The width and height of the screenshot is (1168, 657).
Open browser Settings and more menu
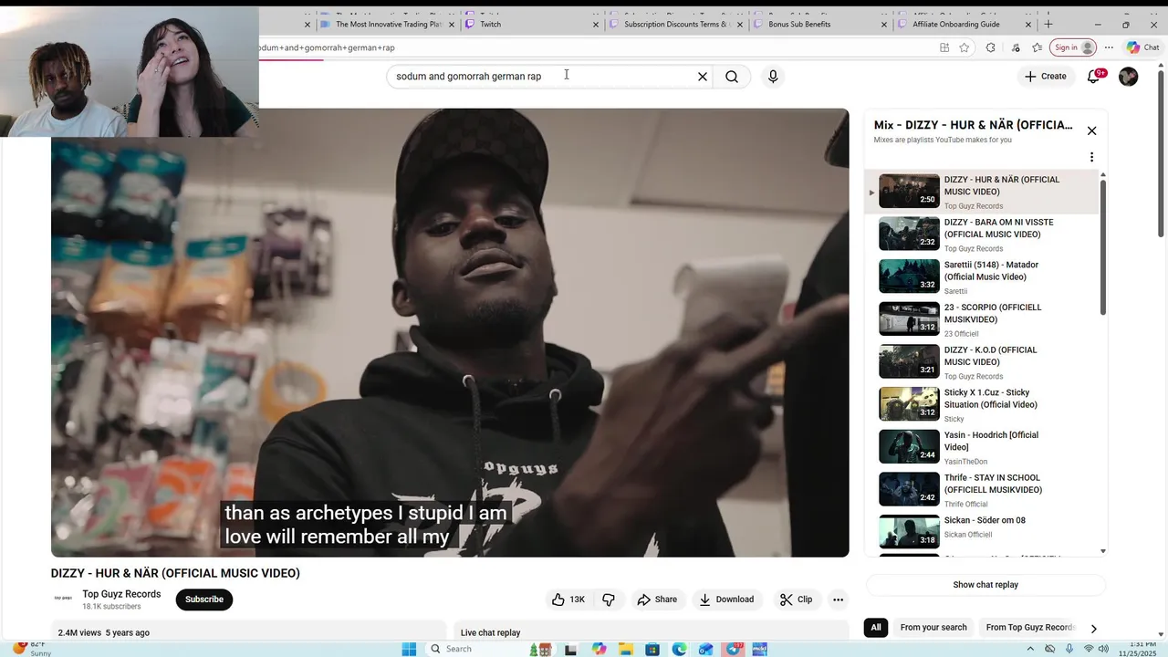[1109, 47]
